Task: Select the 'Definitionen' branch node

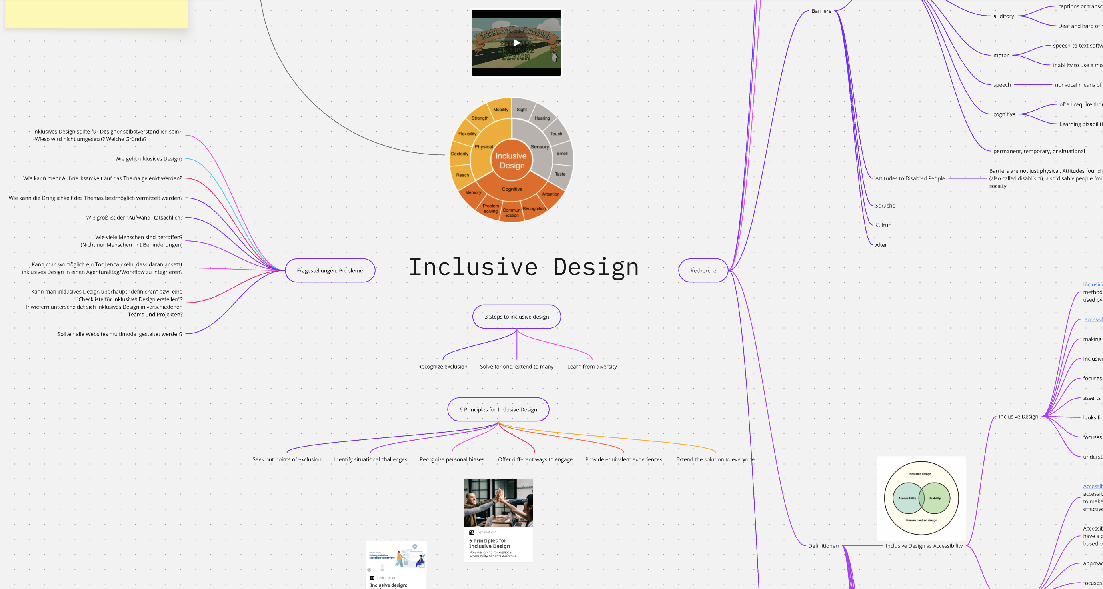Action: click(823, 546)
